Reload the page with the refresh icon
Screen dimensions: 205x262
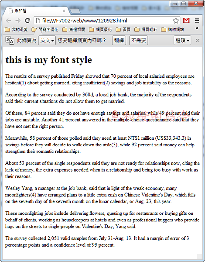(x=27, y=21)
